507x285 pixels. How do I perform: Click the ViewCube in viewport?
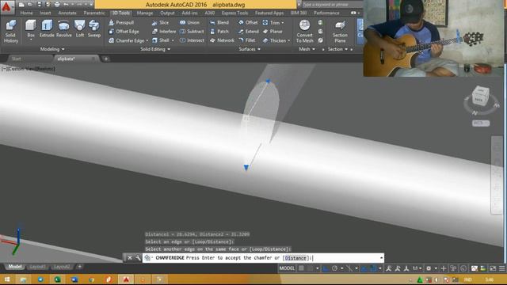481,97
